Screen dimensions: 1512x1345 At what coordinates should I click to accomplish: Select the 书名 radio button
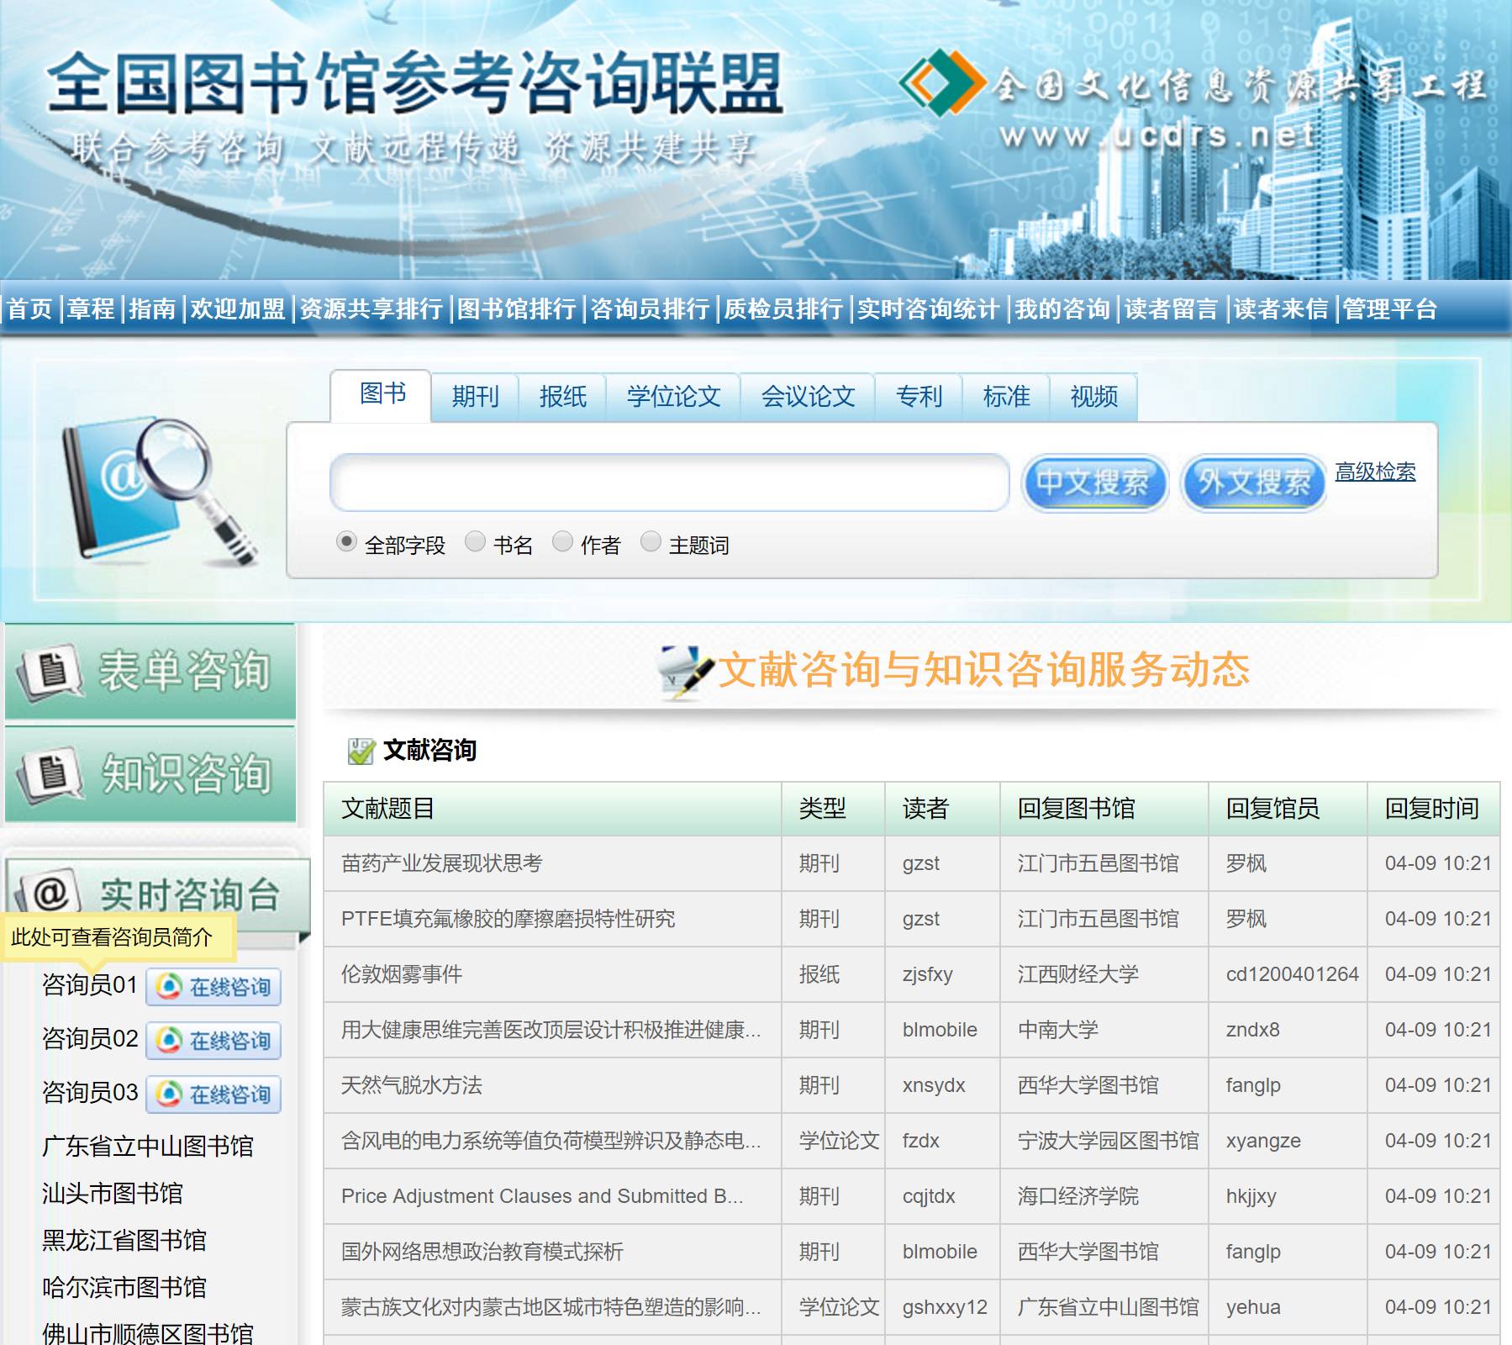point(475,542)
